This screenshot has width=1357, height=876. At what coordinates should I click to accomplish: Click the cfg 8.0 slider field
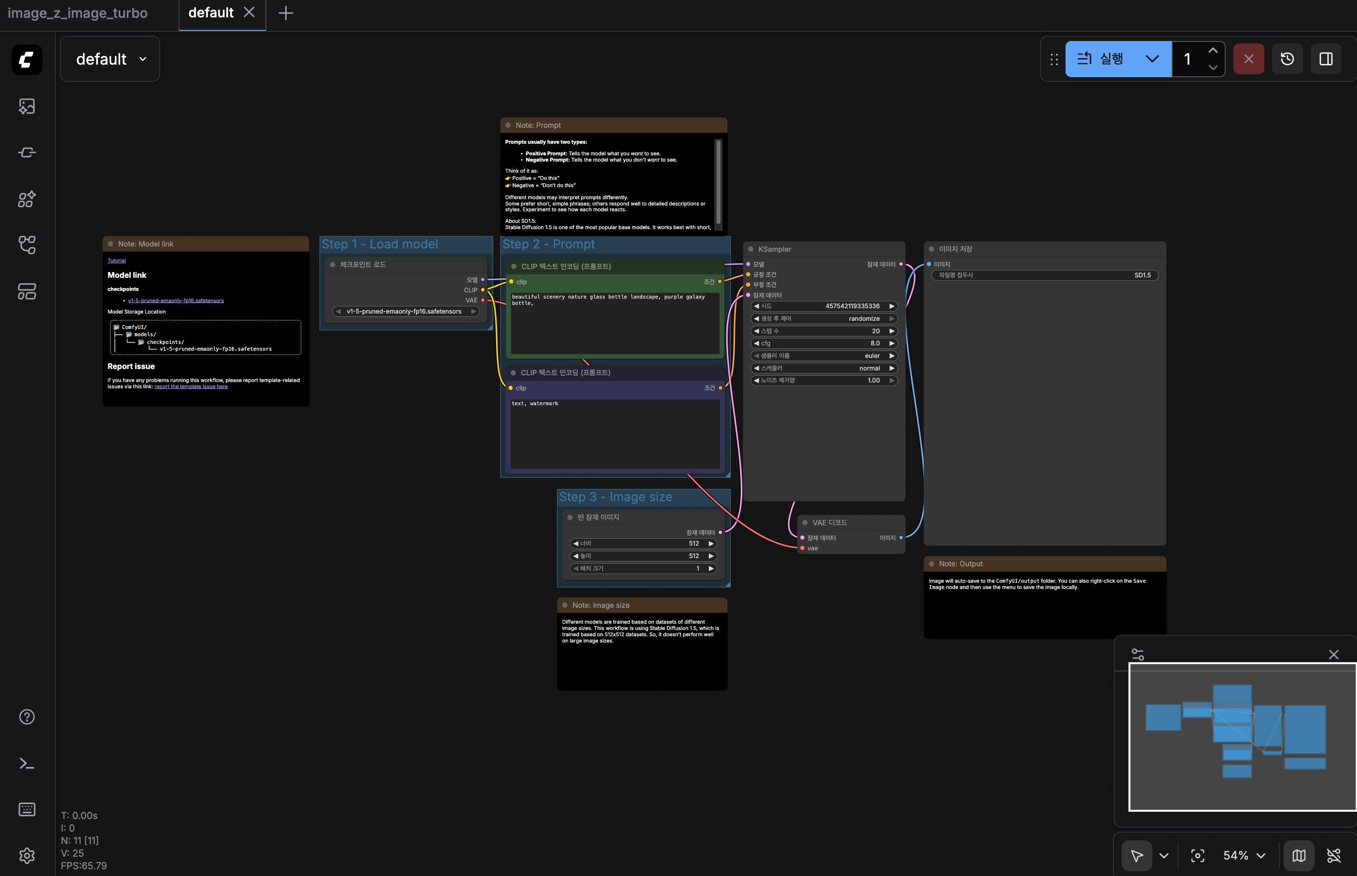823,343
